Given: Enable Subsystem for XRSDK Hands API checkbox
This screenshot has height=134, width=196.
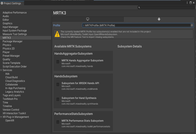Looking at the screenshot, I should pos(58,85).
